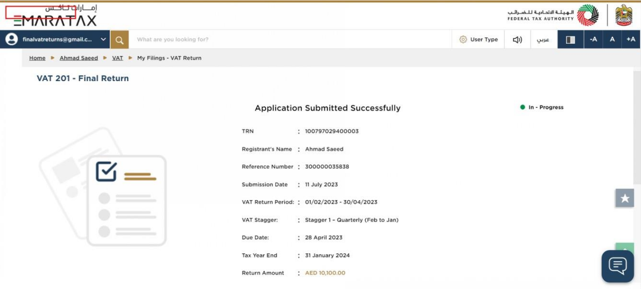Click Application Submitted Successfully heading
The width and height of the screenshot is (641, 289).
tap(328, 108)
